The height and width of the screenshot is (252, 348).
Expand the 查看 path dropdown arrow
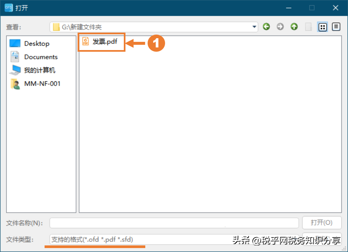pos(254,27)
